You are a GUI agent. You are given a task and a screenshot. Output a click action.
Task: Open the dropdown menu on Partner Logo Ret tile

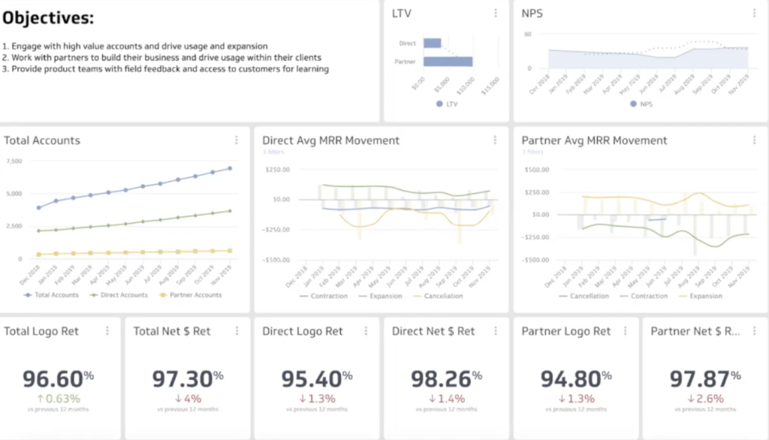(625, 330)
